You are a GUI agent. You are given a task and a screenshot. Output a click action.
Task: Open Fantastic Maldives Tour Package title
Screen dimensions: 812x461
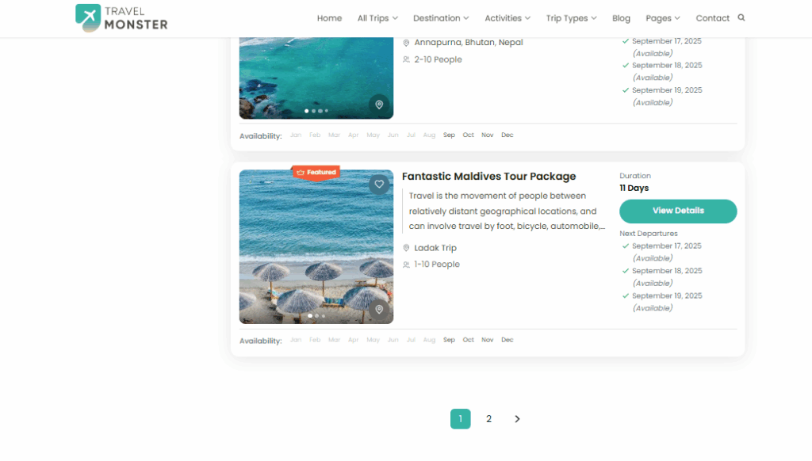488,177
